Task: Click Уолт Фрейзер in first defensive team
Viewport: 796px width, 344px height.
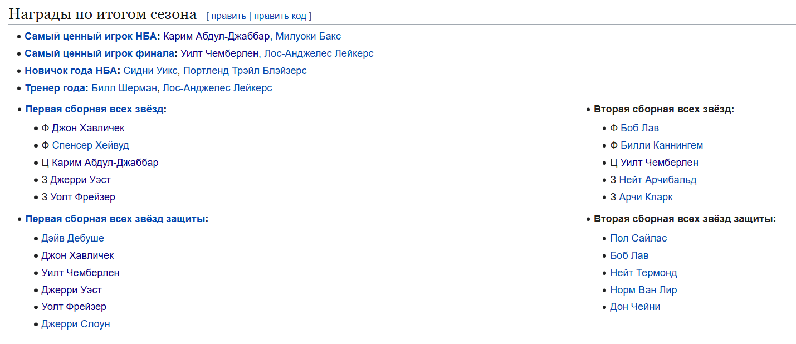Action: coord(74,307)
